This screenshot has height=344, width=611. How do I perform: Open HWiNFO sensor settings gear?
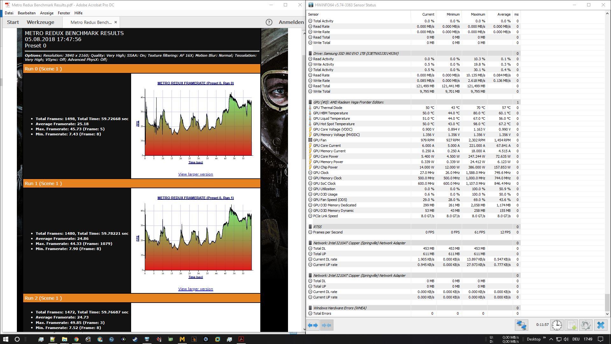[586, 325]
